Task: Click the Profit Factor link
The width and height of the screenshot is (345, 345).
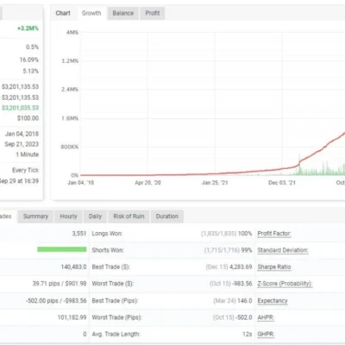Action: [274, 234]
